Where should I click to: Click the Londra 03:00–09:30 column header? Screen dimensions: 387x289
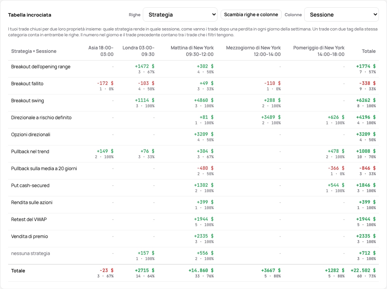click(x=139, y=51)
